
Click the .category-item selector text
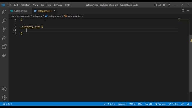31,27
